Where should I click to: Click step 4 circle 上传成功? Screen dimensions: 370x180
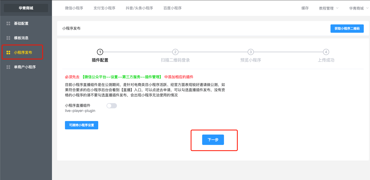tap(326, 52)
